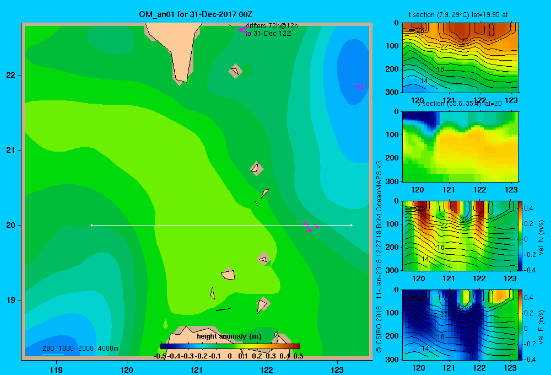Click longitude label 119 below the main map

coord(56,369)
